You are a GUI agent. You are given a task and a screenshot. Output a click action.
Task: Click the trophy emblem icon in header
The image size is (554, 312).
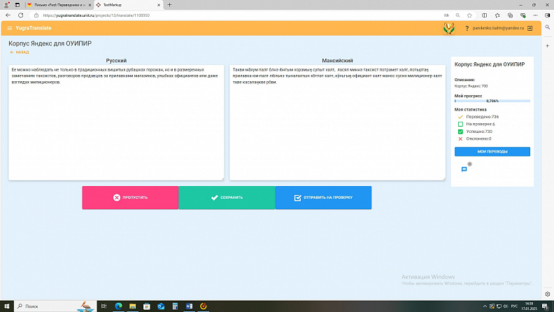[448, 28]
